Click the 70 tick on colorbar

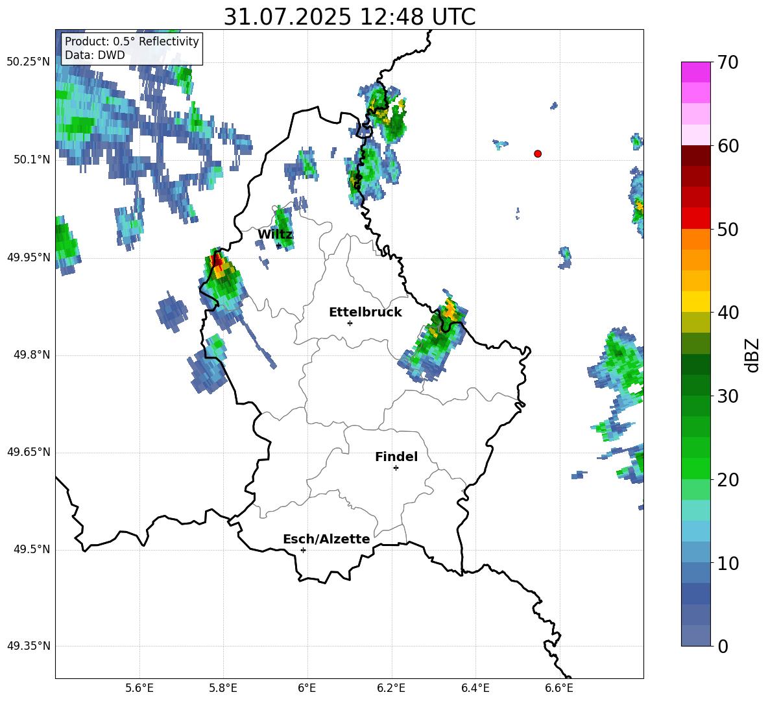[728, 62]
